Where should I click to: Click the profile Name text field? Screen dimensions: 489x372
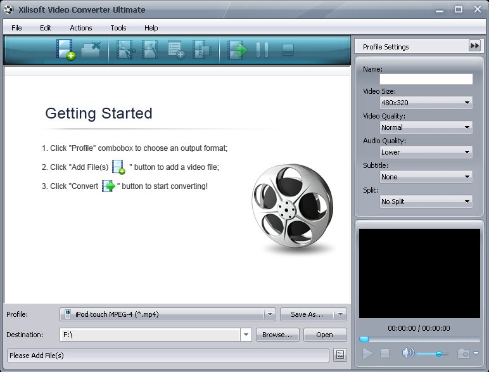coord(426,79)
